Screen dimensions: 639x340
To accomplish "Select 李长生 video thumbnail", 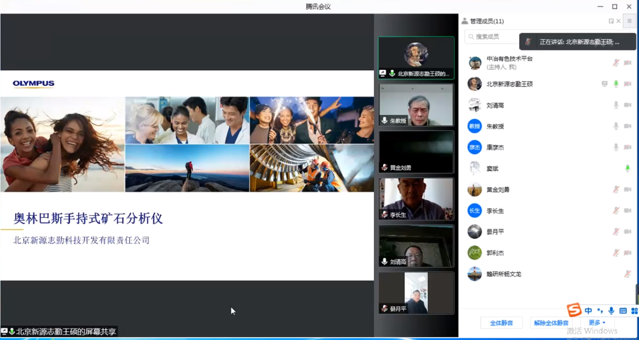I will point(416,199).
